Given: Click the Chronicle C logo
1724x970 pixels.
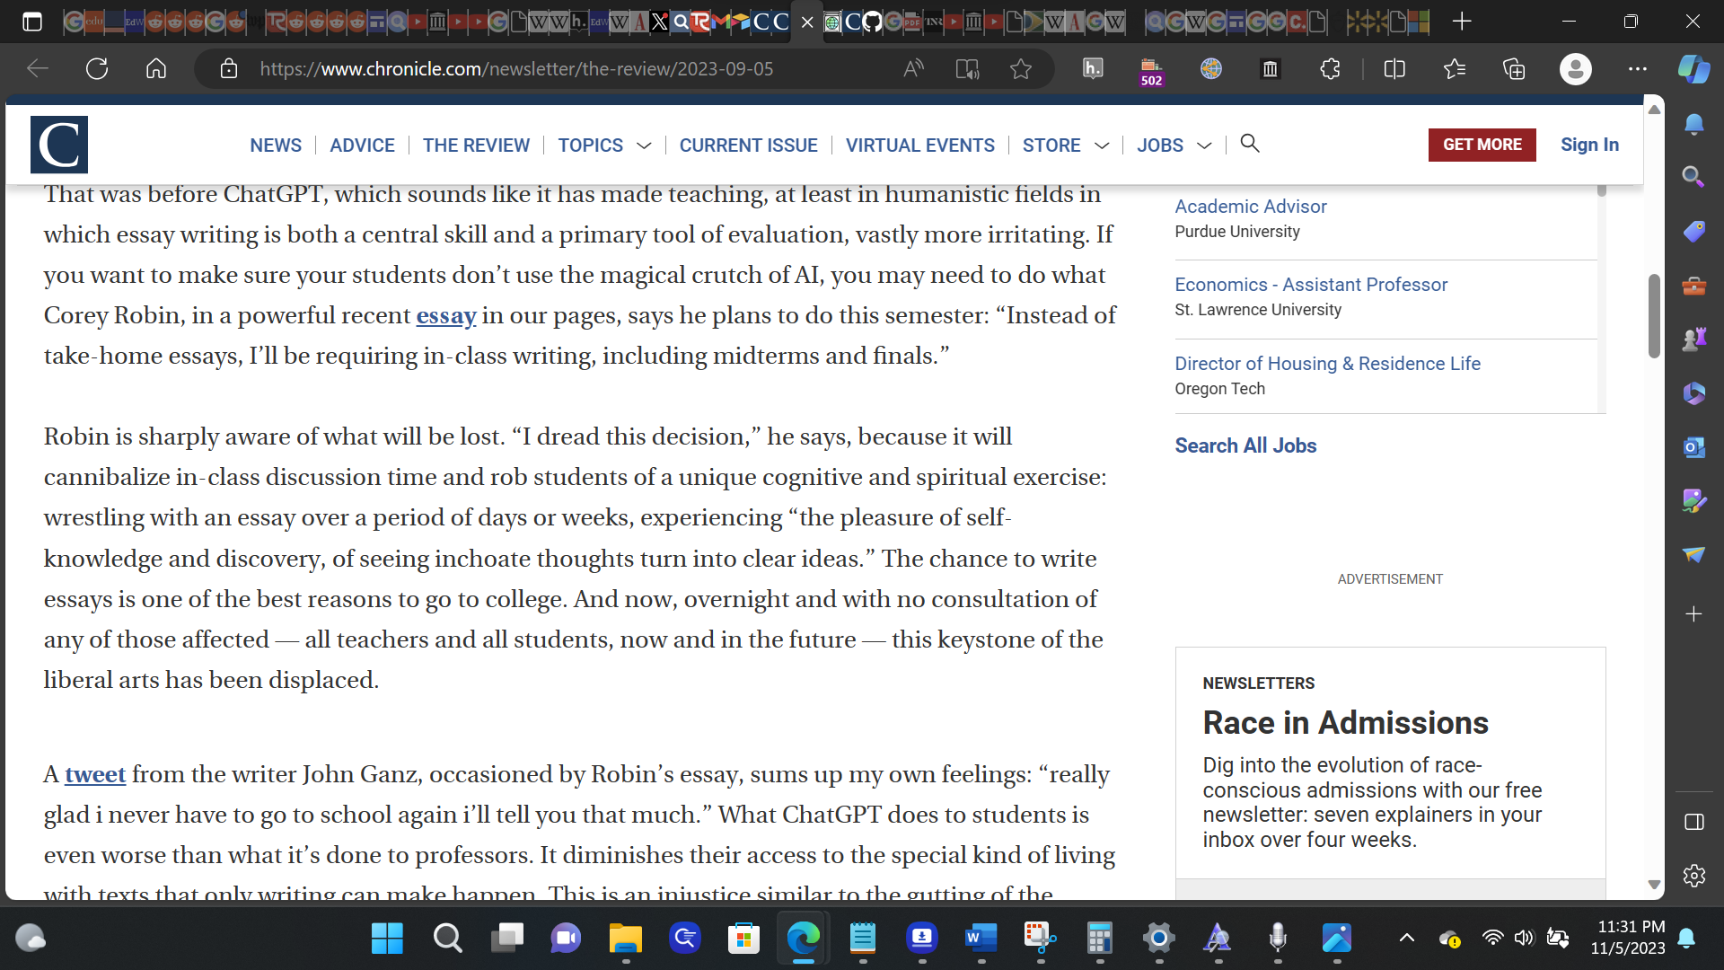Looking at the screenshot, I should pyautogui.click(x=59, y=145).
